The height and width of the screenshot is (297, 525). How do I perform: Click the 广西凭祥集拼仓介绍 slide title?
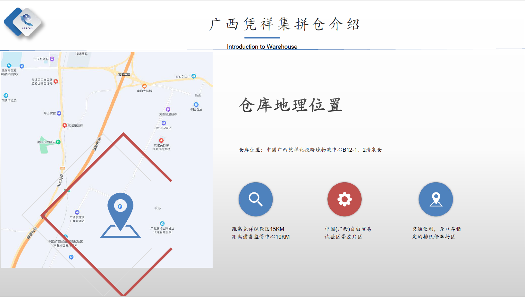pyautogui.click(x=284, y=24)
